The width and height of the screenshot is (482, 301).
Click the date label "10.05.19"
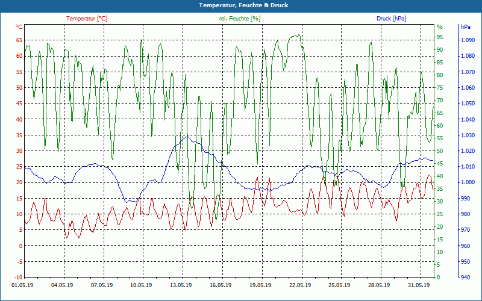tap(142, 285)
